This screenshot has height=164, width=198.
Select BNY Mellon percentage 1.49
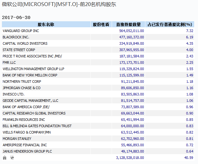(x=190, y=75)
